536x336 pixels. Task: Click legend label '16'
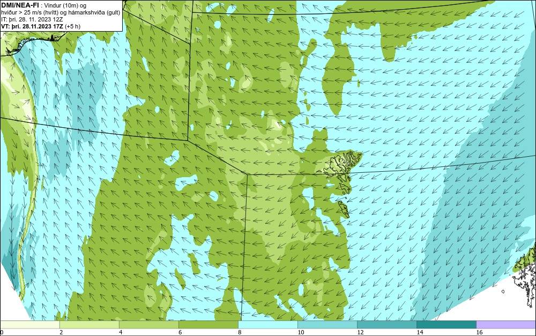480,332
